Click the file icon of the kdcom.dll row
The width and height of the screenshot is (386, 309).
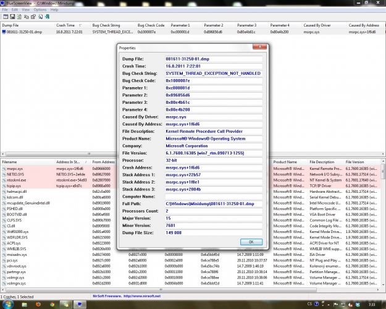(4, 197)
